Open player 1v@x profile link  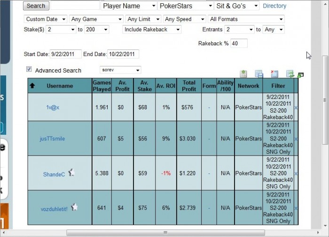(53, 107)
